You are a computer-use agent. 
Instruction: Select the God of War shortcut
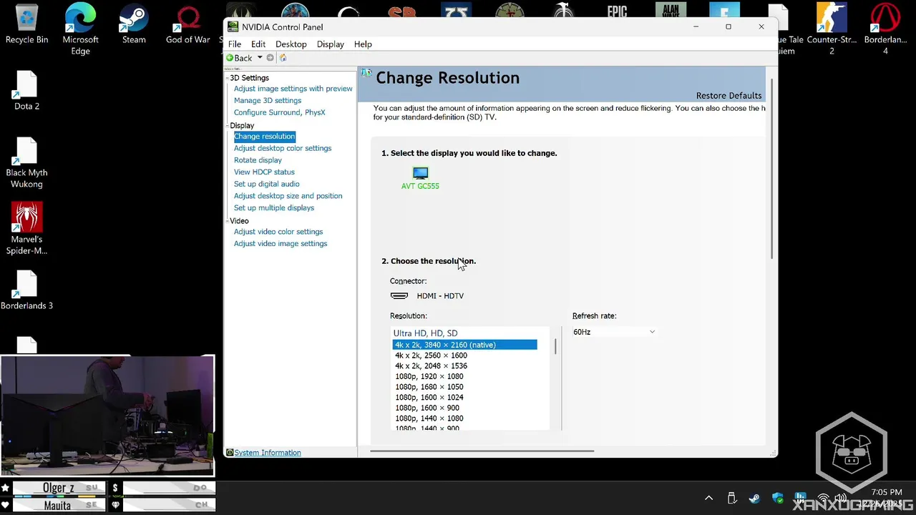click(188, 24)
